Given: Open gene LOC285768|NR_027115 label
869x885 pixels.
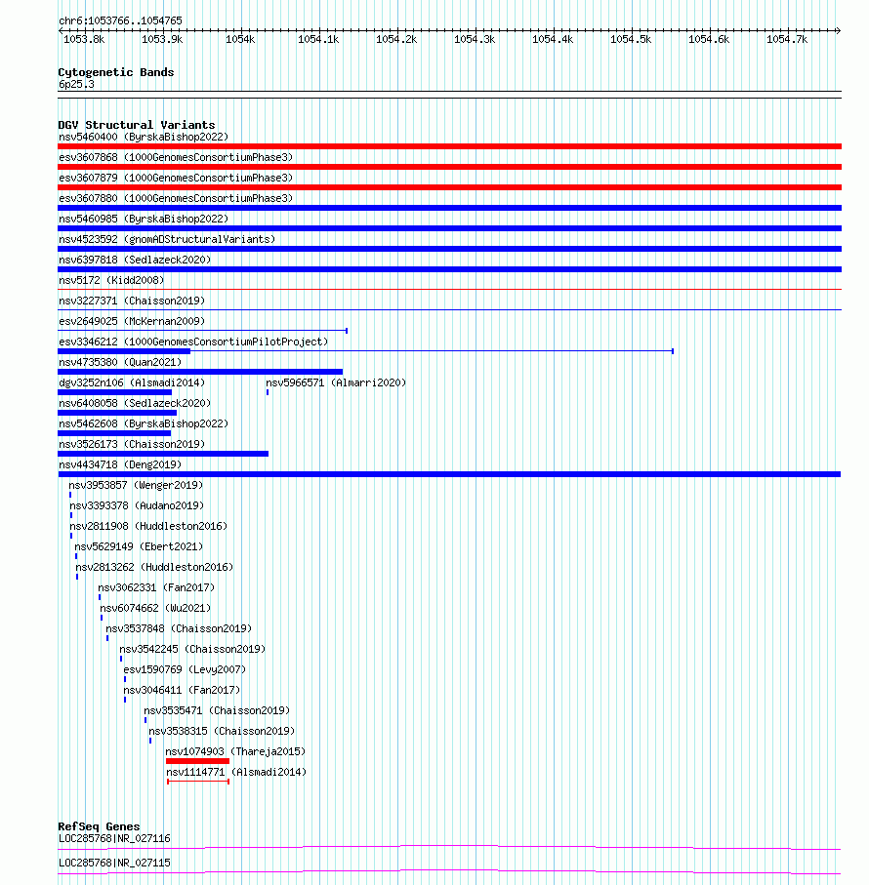Looking at the screenshot, I should [x=114, y=863].
